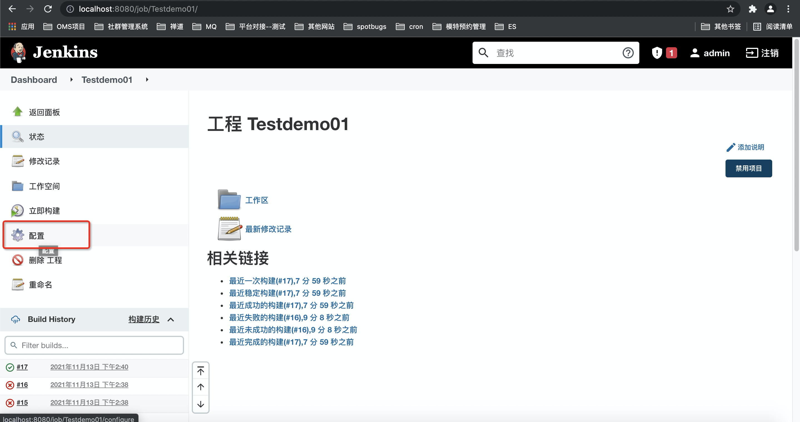The height and width of the screenshot is (422, 800).
Task: Click the Jenkins logo in the header
Action: click(18, 53)
